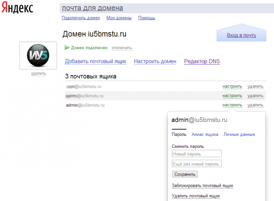
Task: Click the green domain connected arrow icon
Action: [67, 48]
